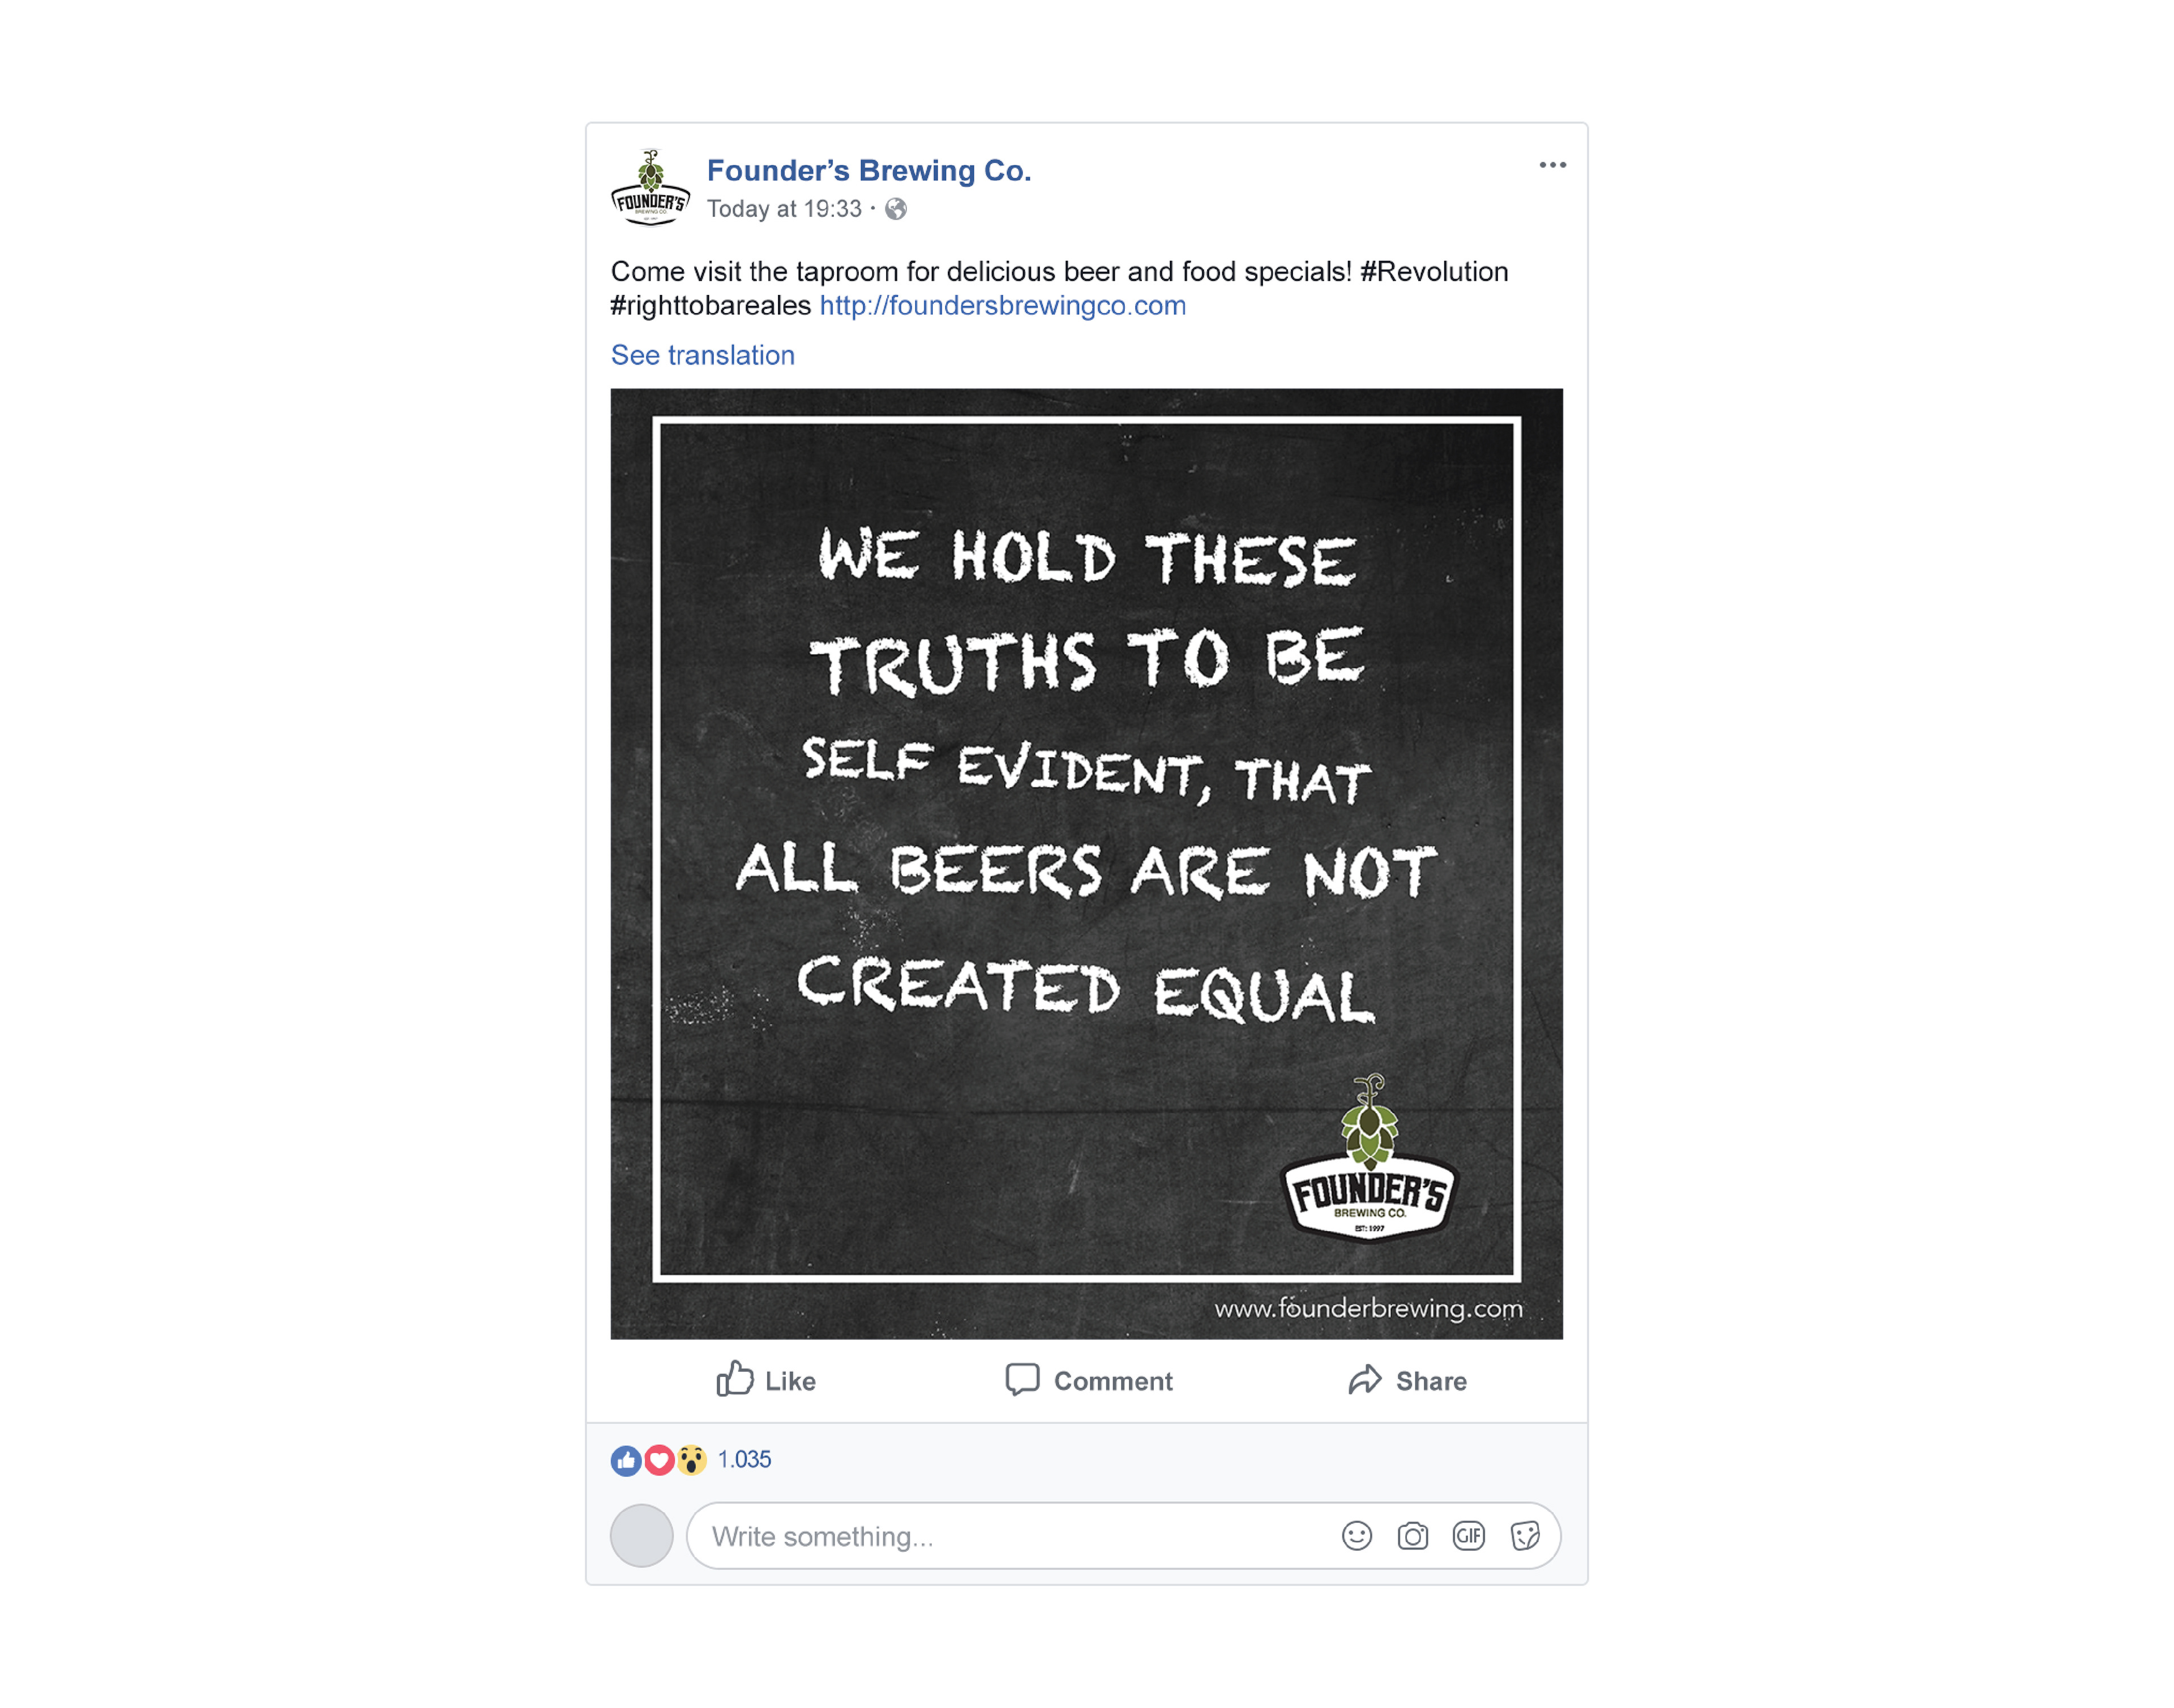2174x1708 pixels.
Task: Attach a photo with the camera icon
Action: pyautogui.click(x=1413, y=1536)
